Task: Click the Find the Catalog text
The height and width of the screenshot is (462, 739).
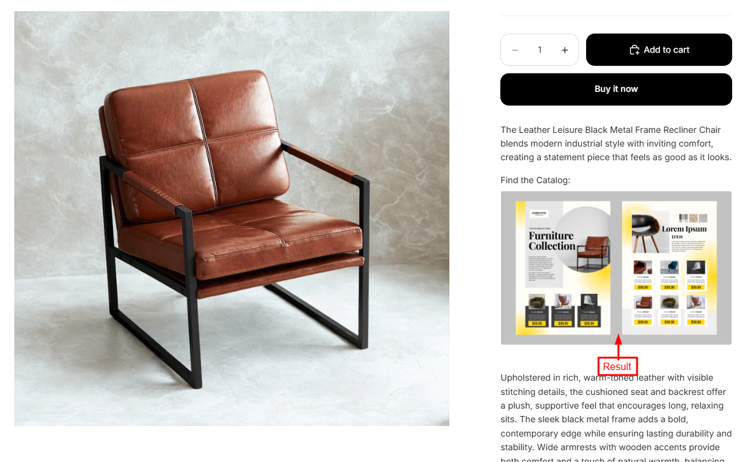Action: point(535,180)
